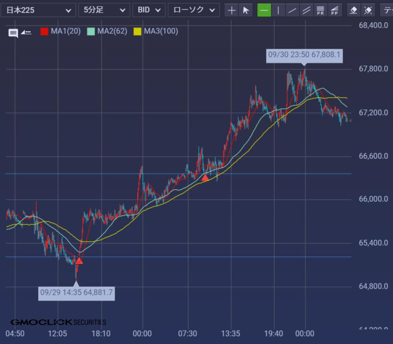Select the crosshair cursor tool

pos(231,10)
